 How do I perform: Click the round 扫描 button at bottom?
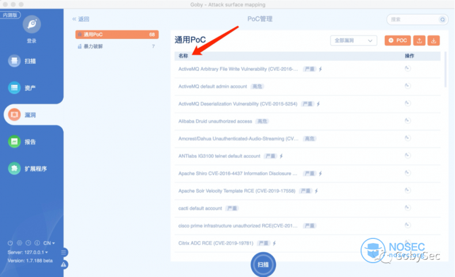click(x=263, y=264)
